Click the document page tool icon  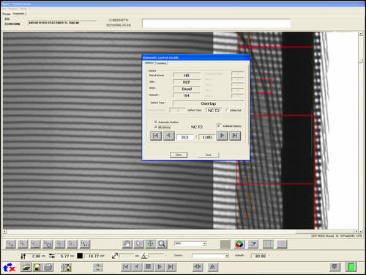pos(138,243)
